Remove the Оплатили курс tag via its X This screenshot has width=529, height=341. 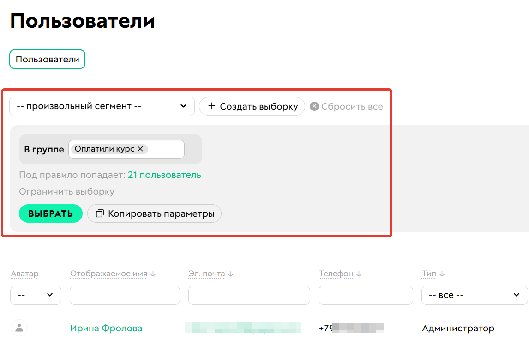click(139, 149)
